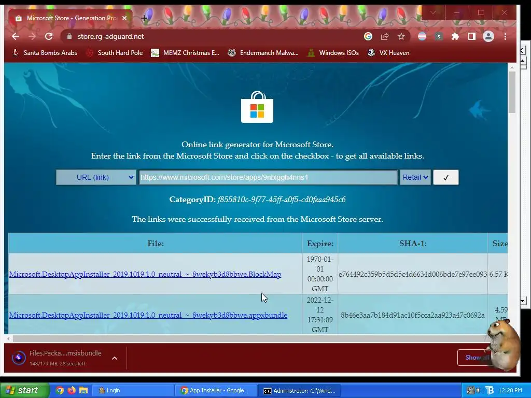Click the CategoryID value text
Viewport: 531px width, 398px height.
click(x=281, y=200)
